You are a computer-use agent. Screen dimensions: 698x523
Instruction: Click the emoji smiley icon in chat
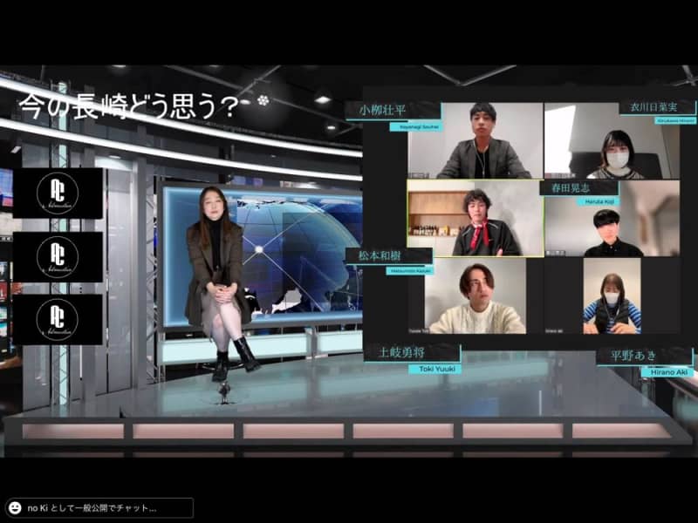[x=15, y=507]
